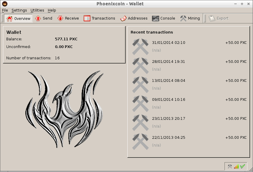The width and height of the screenshot is (253, 172).
Task: Click the Overview house icon
Action: [10, 19]
